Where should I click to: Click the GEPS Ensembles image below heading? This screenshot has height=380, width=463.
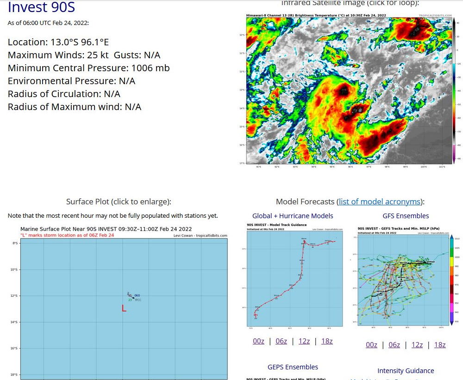coord(293,378)
